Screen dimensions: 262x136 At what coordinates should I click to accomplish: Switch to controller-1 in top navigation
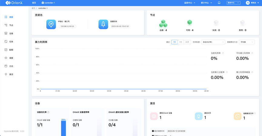click(50, 3)
